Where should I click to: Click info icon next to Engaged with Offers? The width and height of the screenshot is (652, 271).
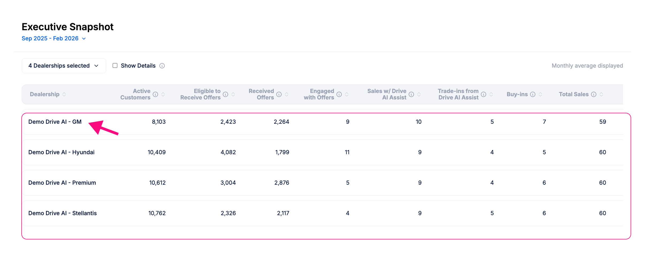coord(339,94)
